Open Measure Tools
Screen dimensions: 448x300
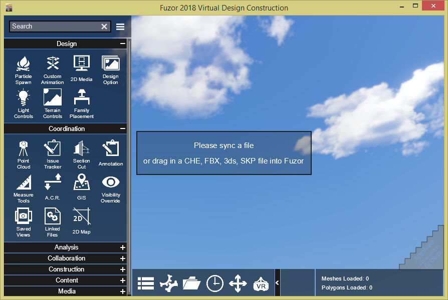point(23,188)
